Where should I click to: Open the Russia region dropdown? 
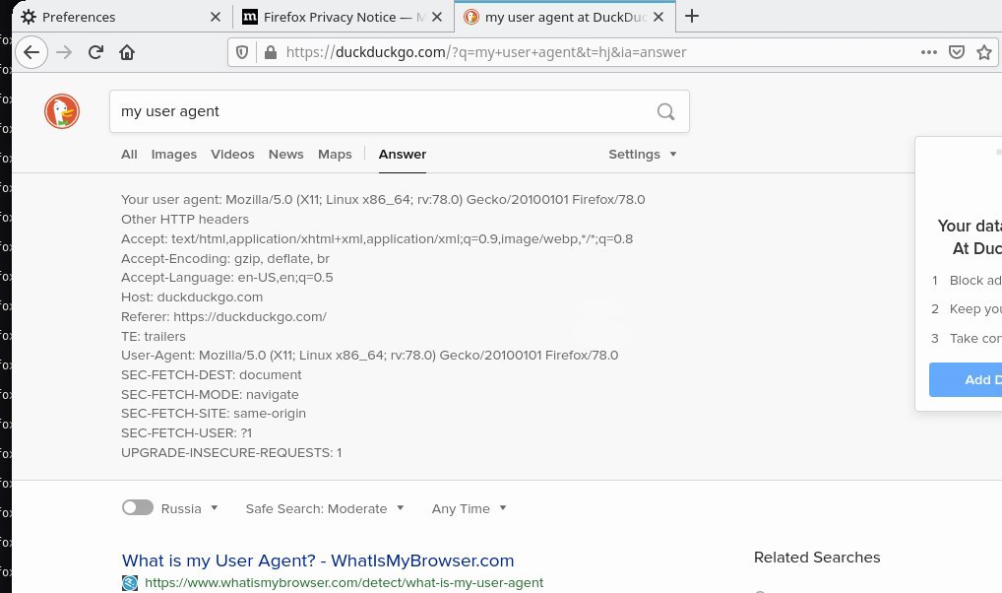pyautogui.click(x=190, y=508)
